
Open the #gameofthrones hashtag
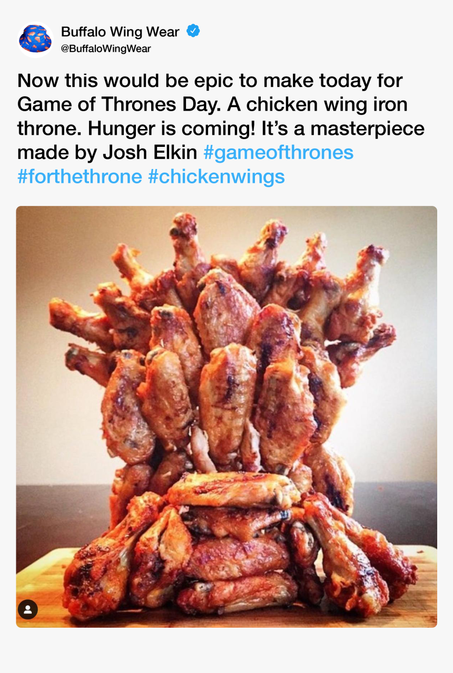pos(278,153)
